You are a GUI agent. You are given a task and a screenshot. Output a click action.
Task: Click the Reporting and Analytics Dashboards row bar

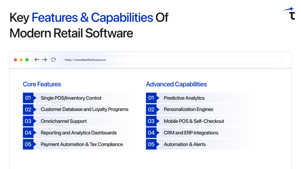click(78, 133)
